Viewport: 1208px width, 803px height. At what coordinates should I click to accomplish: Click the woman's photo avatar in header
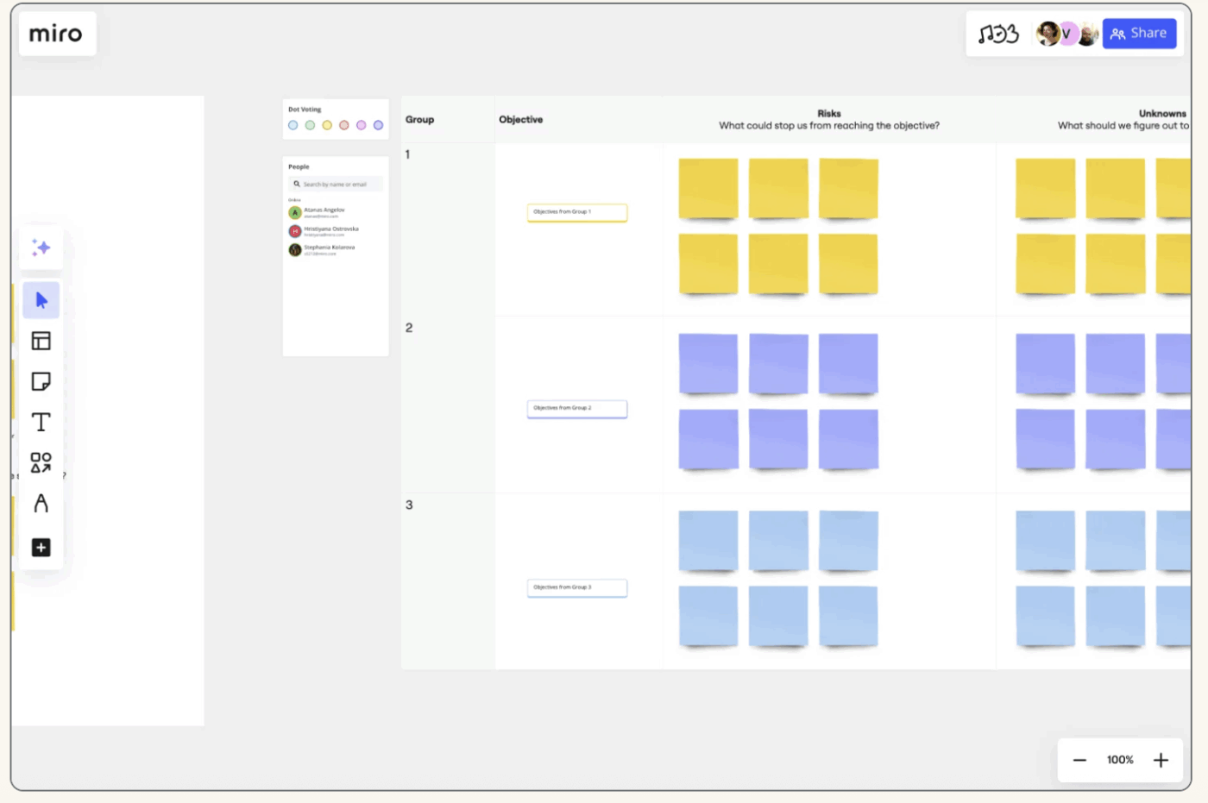point(1048,34)
